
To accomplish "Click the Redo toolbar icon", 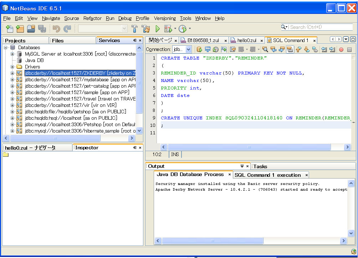I will pos(67,29).
